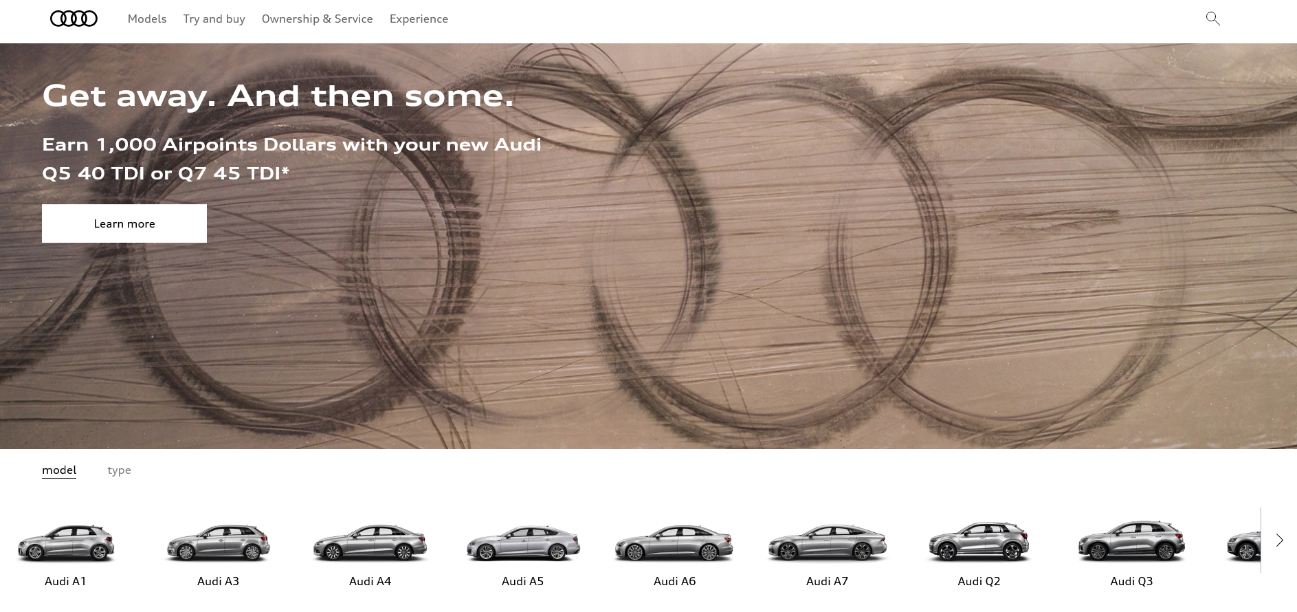Select the Audi Q2 car image
Viewport: 1297px width, 612px height.
tap(979, 541)
